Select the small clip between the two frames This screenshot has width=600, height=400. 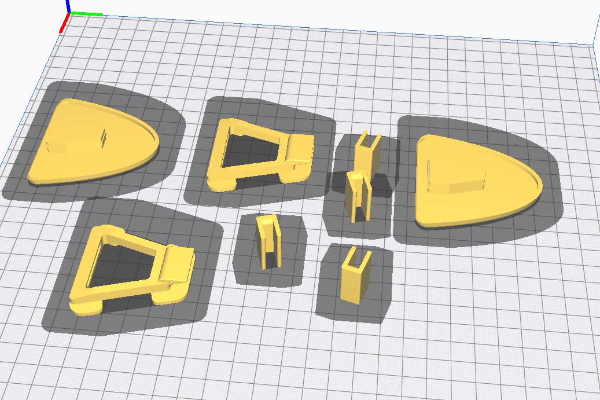268,243
